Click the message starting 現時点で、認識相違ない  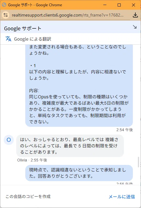(x=79, y=173)
